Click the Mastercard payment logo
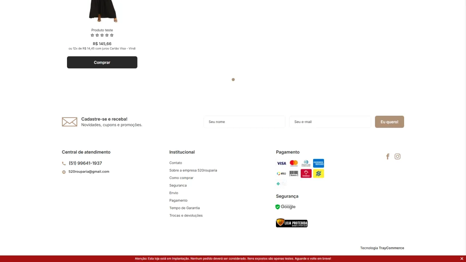Image resolution: width=466 pixels, height=262 pixels. (x=294, y=163)
